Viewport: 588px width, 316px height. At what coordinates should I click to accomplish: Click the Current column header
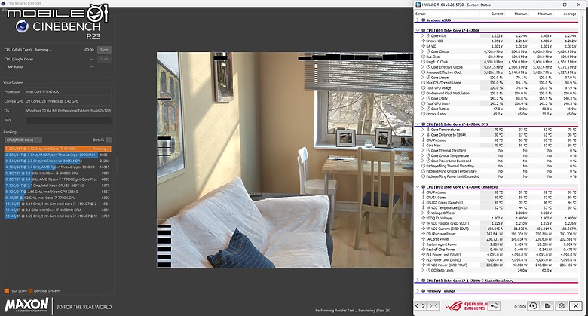click(x=497, y=14)
